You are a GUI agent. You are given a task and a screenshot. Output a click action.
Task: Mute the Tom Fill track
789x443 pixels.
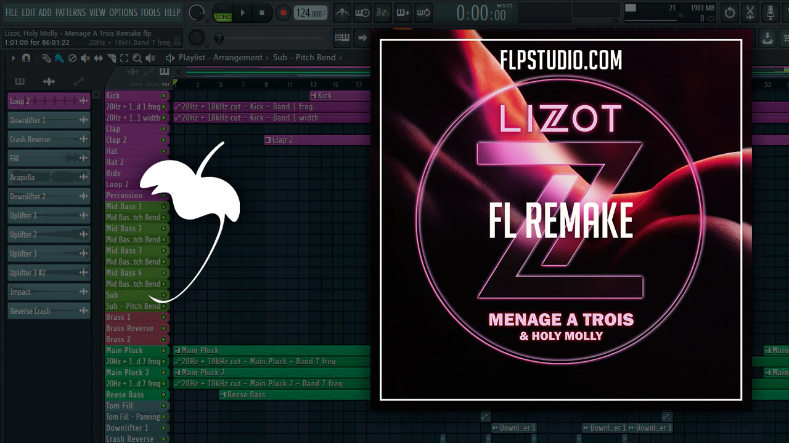(x=164, y=406)
